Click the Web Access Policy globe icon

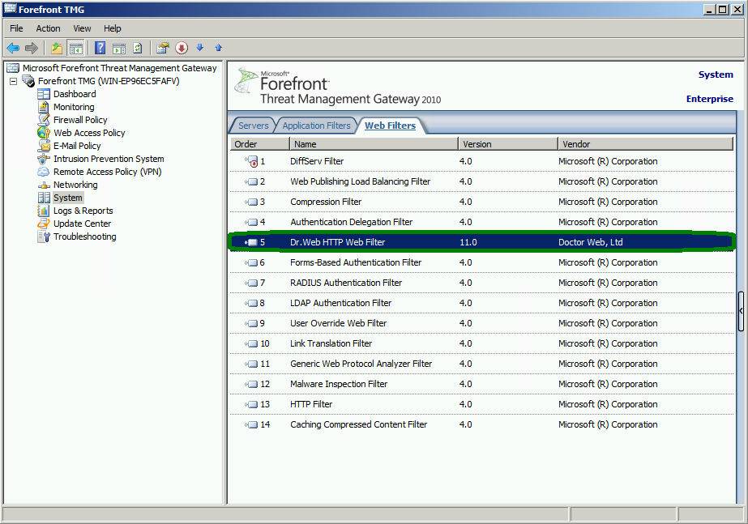pyautogui.click(x=44, y=133)
